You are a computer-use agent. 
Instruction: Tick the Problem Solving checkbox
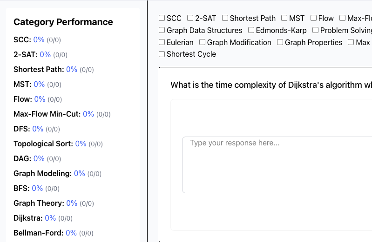[x=316, y=30]
